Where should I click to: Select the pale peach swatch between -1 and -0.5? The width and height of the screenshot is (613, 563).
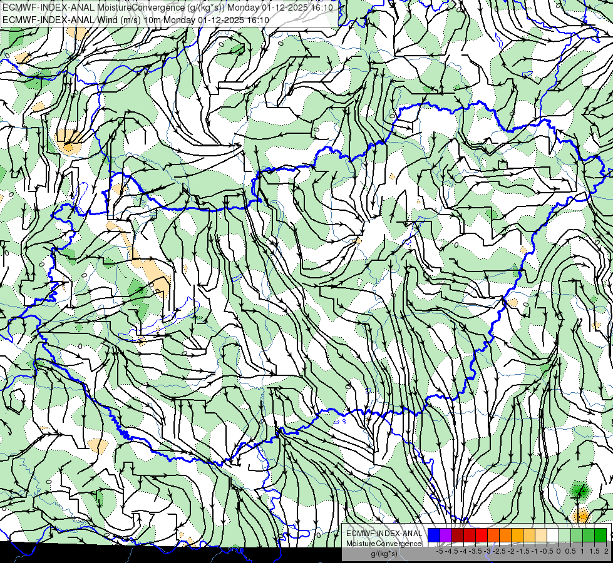click(x=541, y=535)
